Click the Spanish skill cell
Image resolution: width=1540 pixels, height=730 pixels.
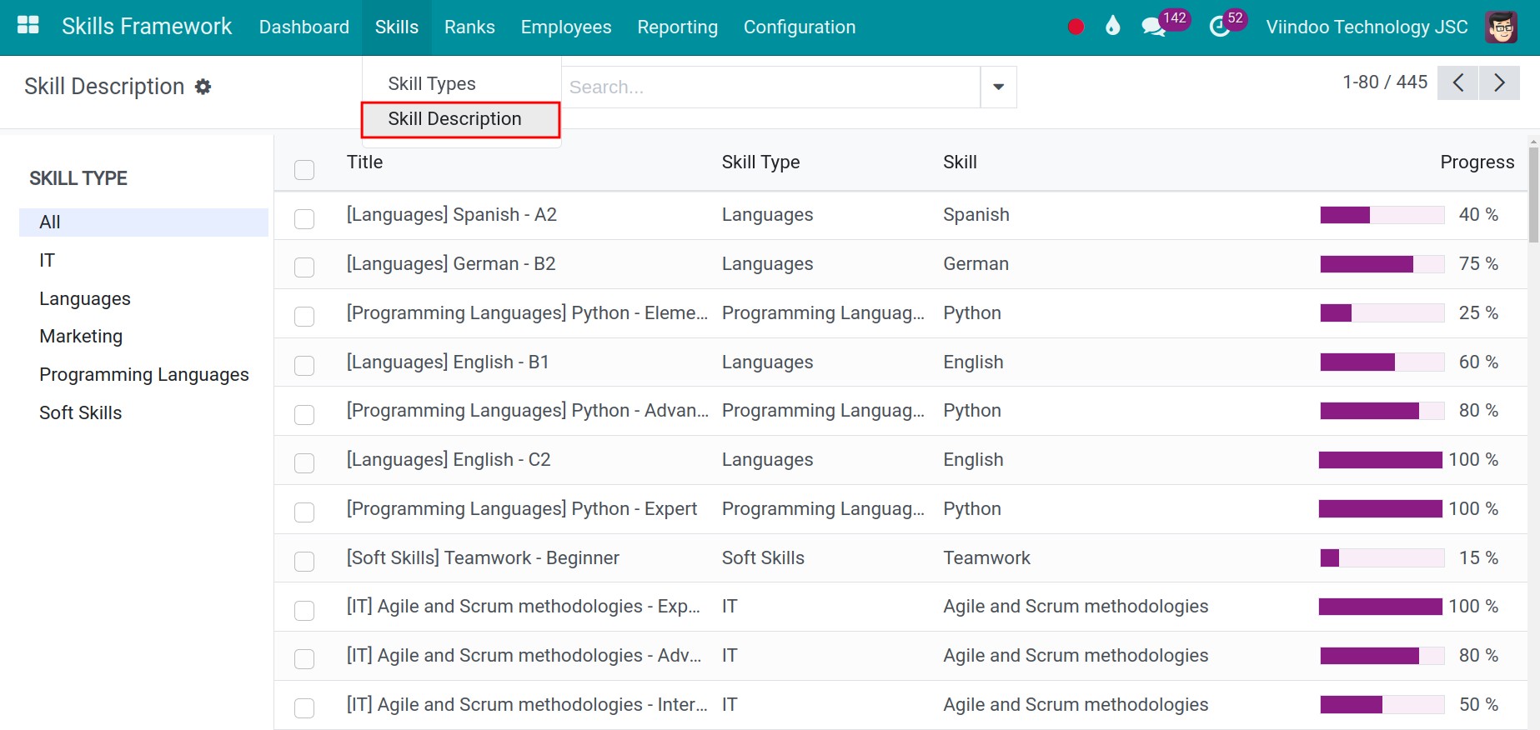[976, 215]
